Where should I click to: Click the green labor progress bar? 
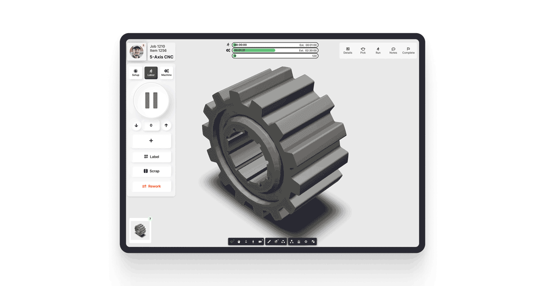coord(254,50)
